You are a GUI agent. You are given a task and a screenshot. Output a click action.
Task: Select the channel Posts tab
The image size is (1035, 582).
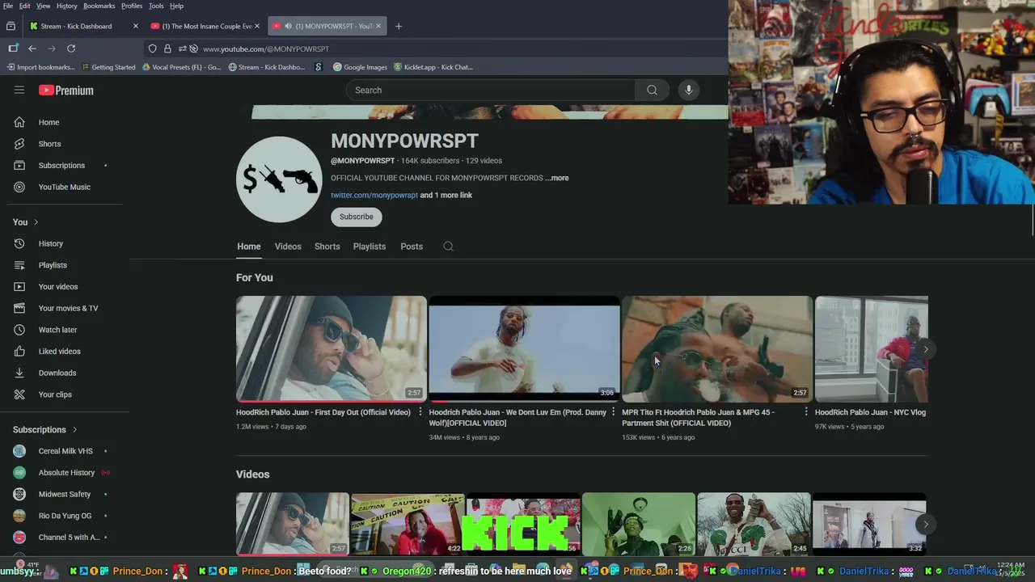coord(412,247)
